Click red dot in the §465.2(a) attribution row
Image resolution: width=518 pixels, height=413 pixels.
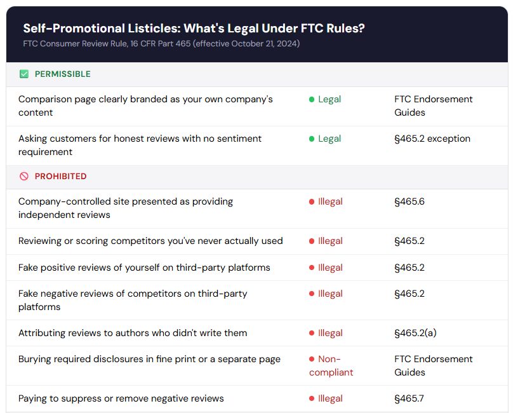tap(312, 334)
